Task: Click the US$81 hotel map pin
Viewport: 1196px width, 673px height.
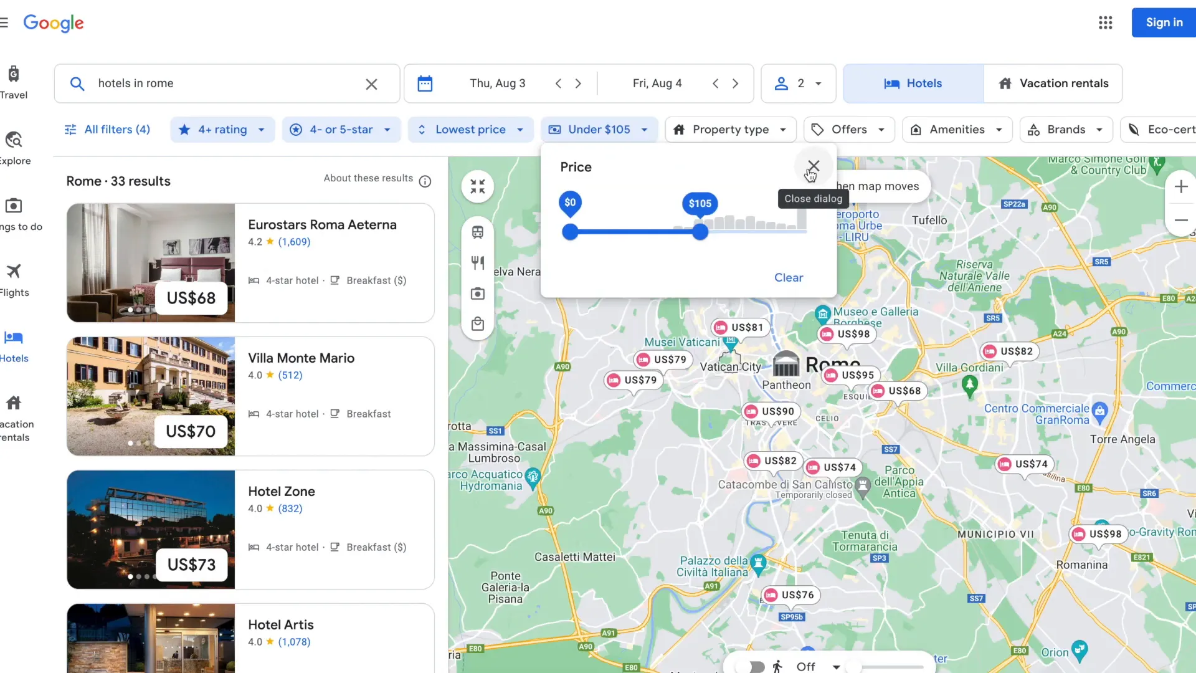Action: click(x=740, y=328)
